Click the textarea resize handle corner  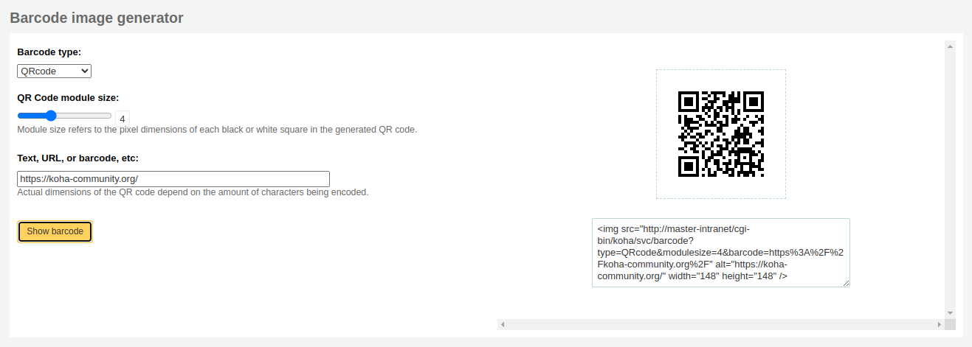point(846,283)
